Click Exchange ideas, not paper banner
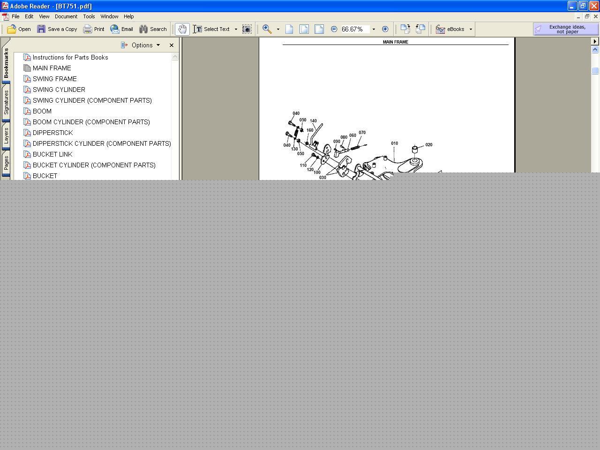 [x=566, y=29]
